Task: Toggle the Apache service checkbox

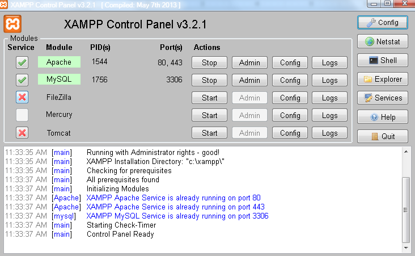Action: (x=22, y=62)
